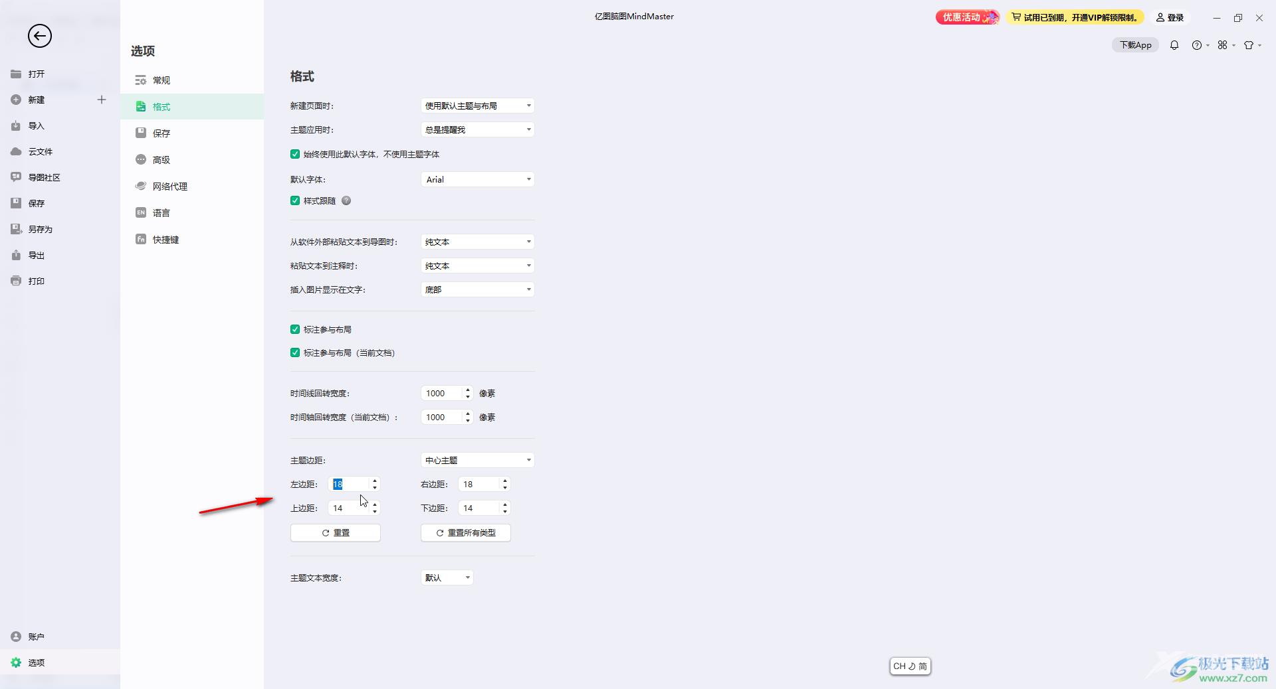Image resolution: width=1276 pixels, height=689 pixels.
Task: Click the plus icon beside 新建
Action: click(x=102, y=100)
